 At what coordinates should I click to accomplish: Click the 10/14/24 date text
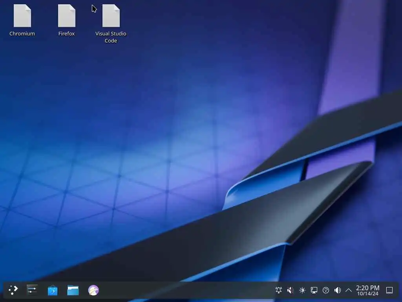coord(367,293)
